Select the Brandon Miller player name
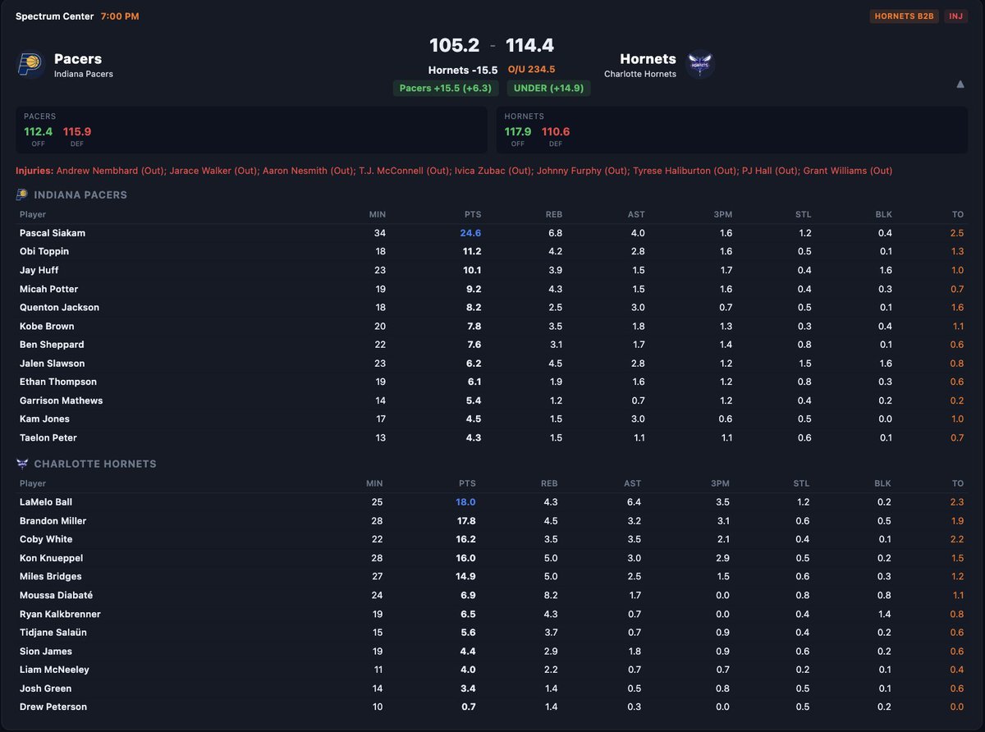 click(x=53, y=520)
